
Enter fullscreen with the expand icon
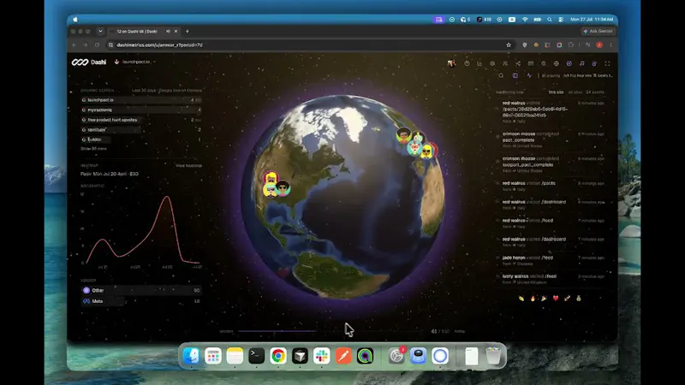click(x=607, y=63)
